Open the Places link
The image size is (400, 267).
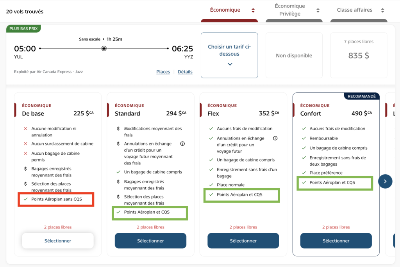[163, 72]
